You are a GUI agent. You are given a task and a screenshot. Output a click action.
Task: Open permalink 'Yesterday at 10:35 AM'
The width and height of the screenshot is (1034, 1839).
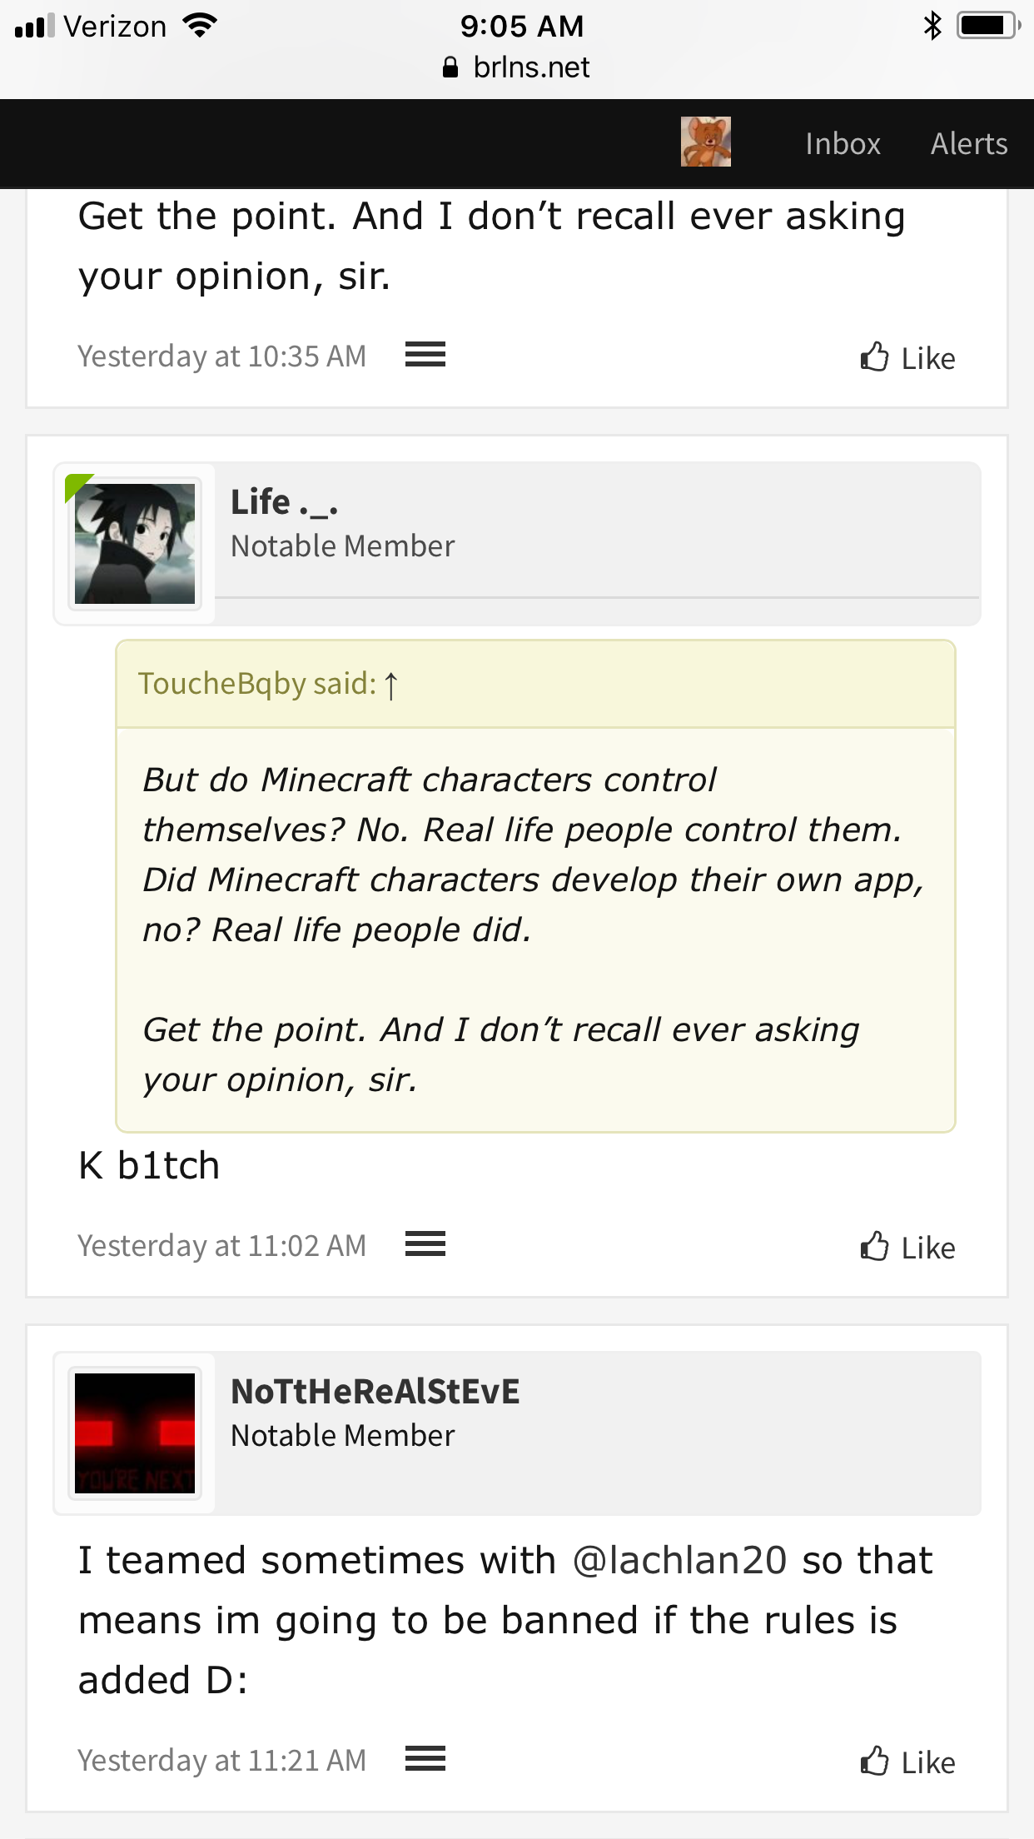pos(222,356)
